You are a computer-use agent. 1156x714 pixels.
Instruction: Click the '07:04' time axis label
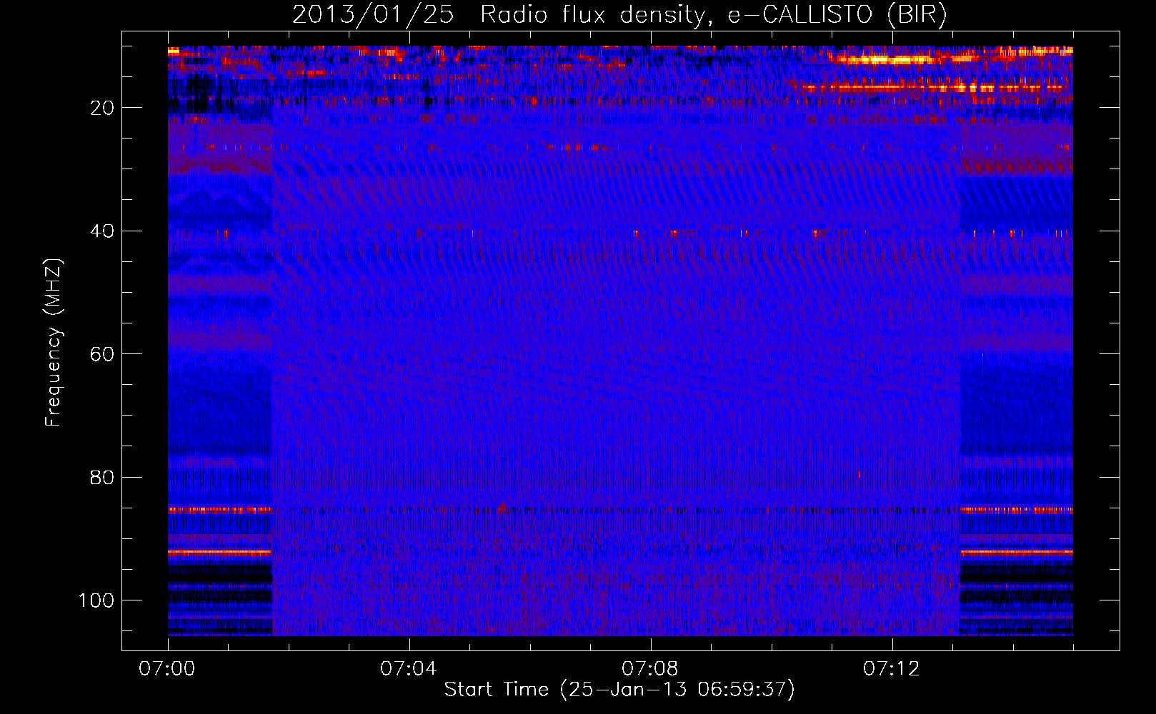click(409, 669)
